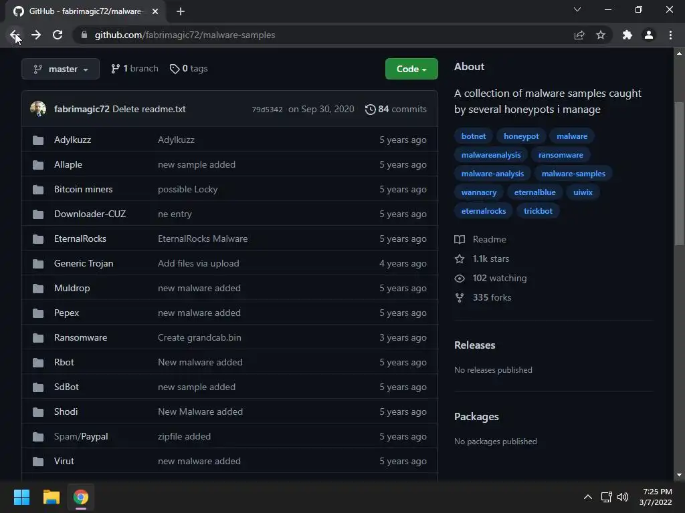685x513 pixels.
Task: Open commit hash 79d5342
Action: (x=267, y=110)
